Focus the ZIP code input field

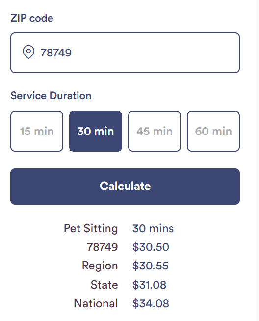click(125, 53)
